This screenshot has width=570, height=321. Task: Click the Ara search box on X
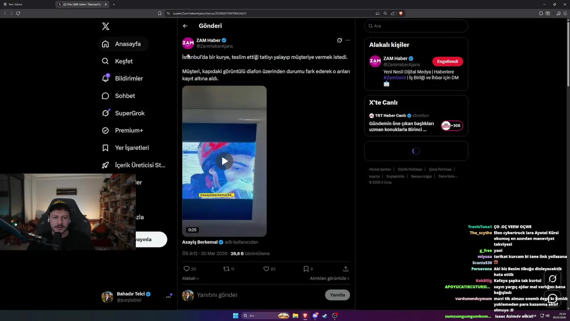tap(416, 26)
